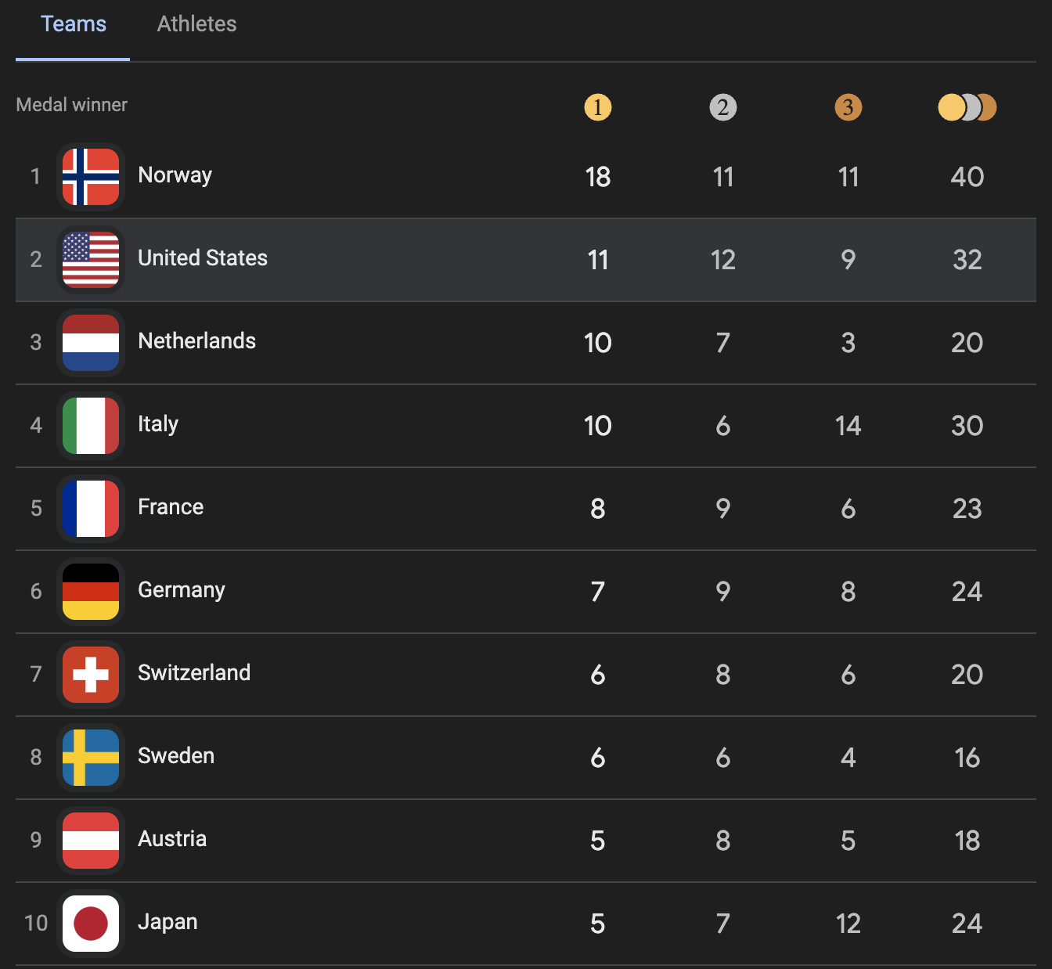Click the Norway flag icon

click(91, 177)
